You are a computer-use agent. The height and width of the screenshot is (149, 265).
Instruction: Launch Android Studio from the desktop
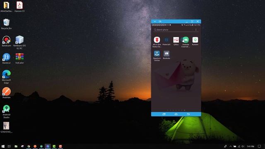pos(7,111)
